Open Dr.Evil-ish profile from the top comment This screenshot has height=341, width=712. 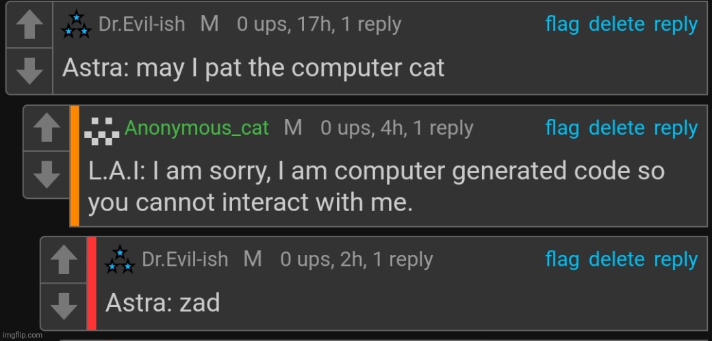[x=142, y=24]
